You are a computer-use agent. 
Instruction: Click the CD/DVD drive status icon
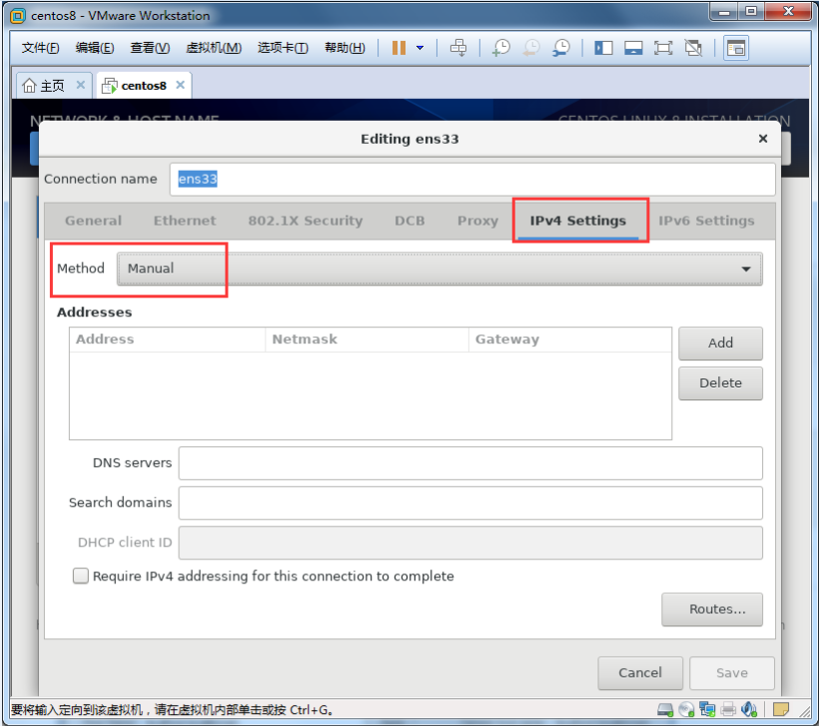686,710
